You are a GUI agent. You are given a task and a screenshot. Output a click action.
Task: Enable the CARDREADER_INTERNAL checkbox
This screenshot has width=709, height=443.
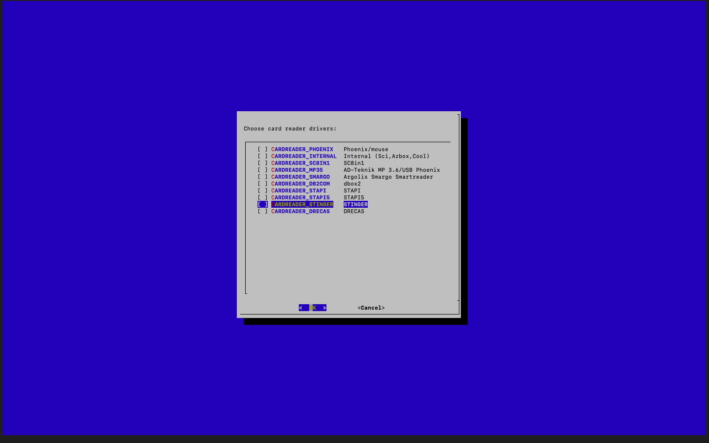coord(262,156)
